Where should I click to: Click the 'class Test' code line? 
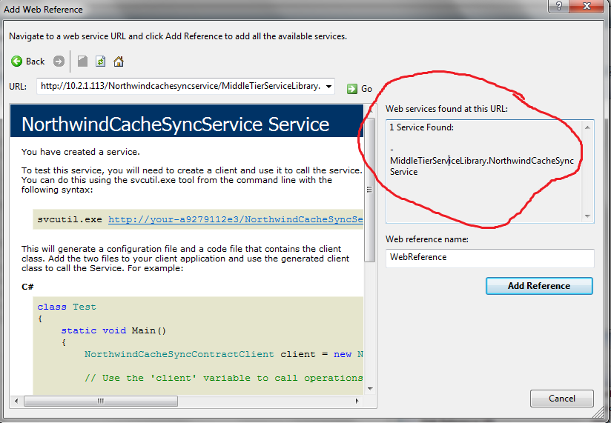(67, 307)
